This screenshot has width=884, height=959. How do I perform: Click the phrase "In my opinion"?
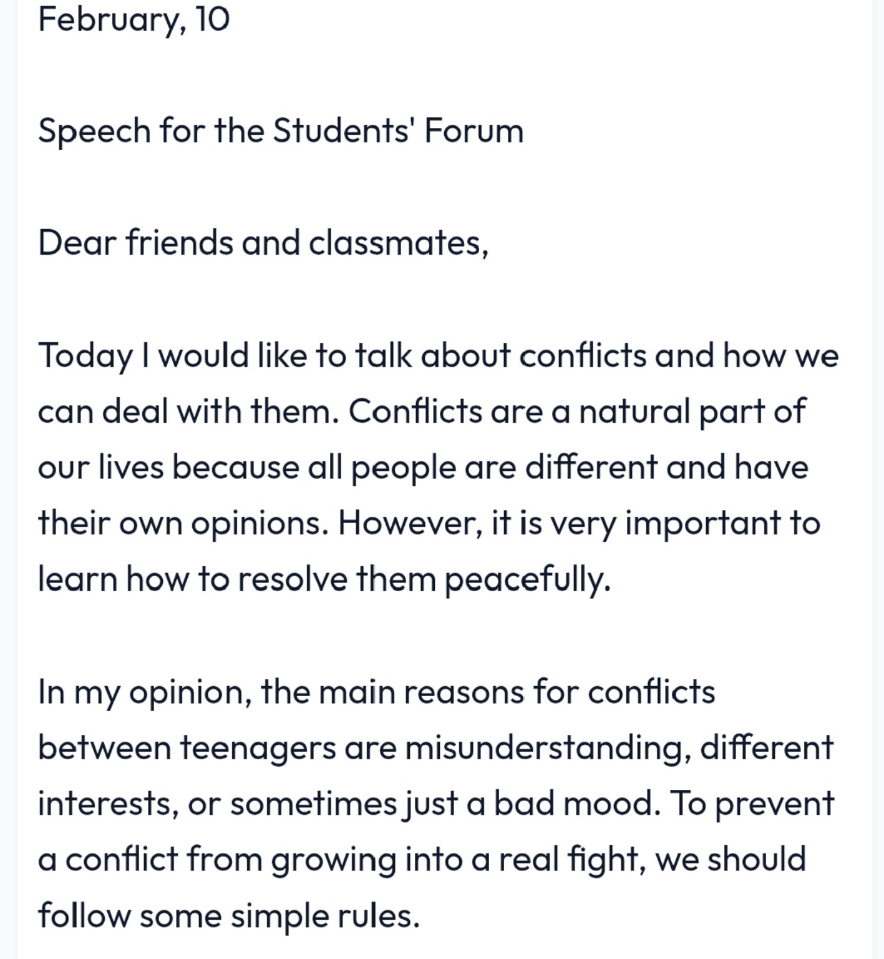click(144, 692)
